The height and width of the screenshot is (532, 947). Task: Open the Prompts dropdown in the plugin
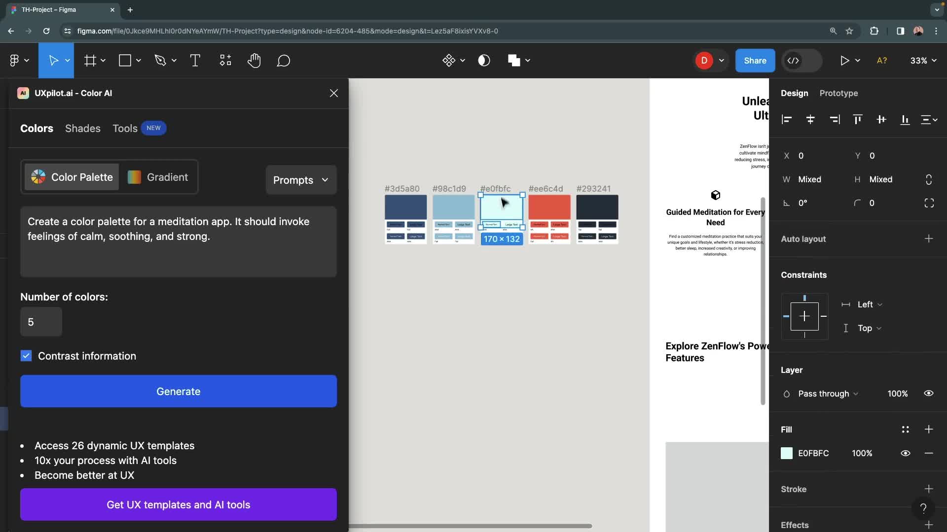coord(301,180)
